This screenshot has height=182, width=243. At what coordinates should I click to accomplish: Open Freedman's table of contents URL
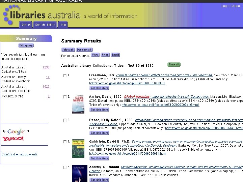(127, 83)
